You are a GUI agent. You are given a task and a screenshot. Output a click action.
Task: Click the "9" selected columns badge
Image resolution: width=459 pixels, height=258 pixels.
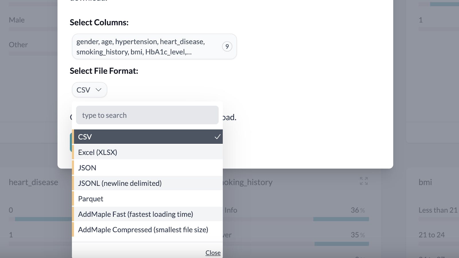coord(227,46)
